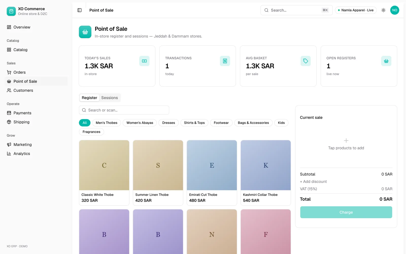Screen dimensions: 406x254
Task: Filter by Kids category
Action: pos(281,123)
